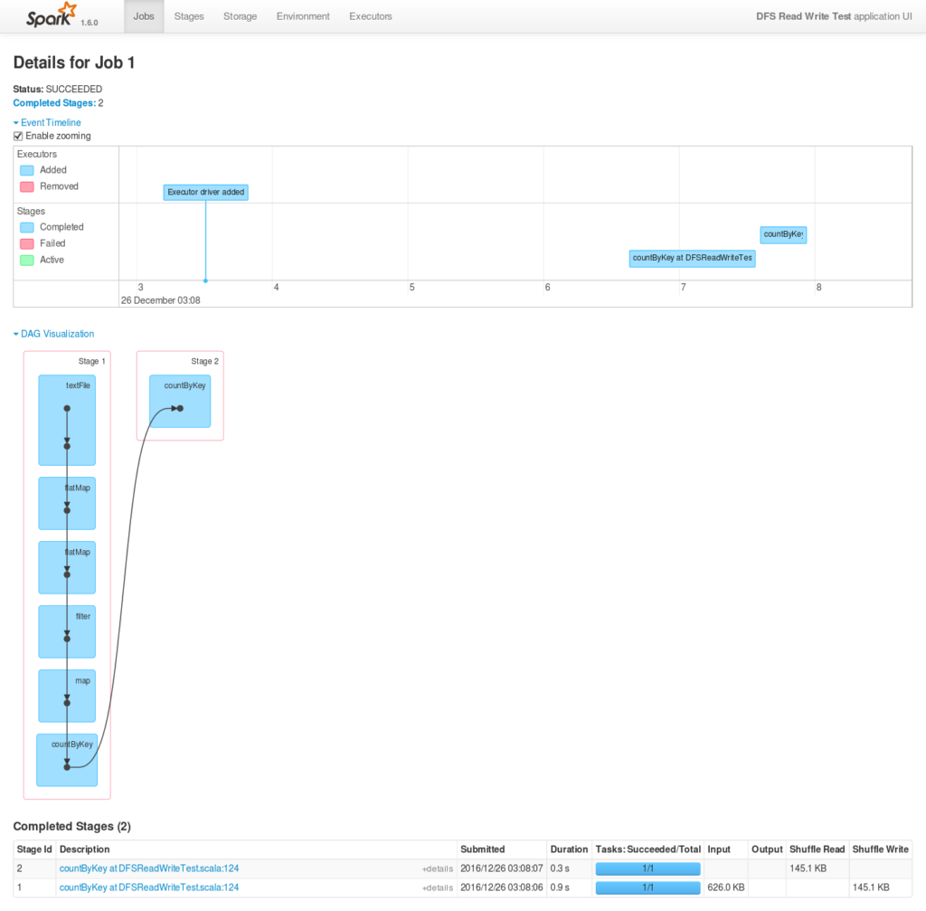
Task: Toggle the Enable zooming checkbox
Action: (x=18, y=136)
